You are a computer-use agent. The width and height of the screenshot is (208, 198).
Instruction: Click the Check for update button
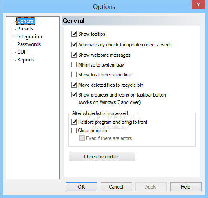[102, 157]
